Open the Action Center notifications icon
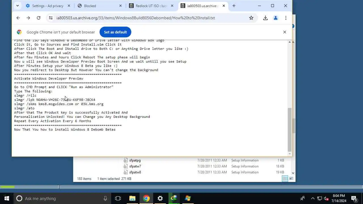 [x=354, y=198]
